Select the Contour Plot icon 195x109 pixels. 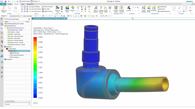pos(67,8)
